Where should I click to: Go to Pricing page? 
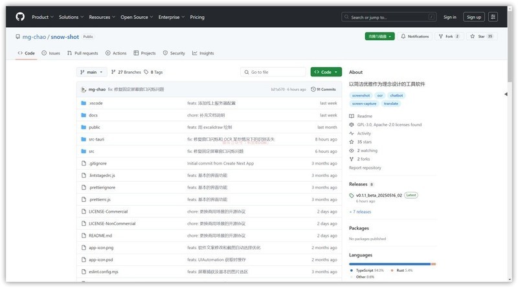pyautogui.click(x=197, y=17)
